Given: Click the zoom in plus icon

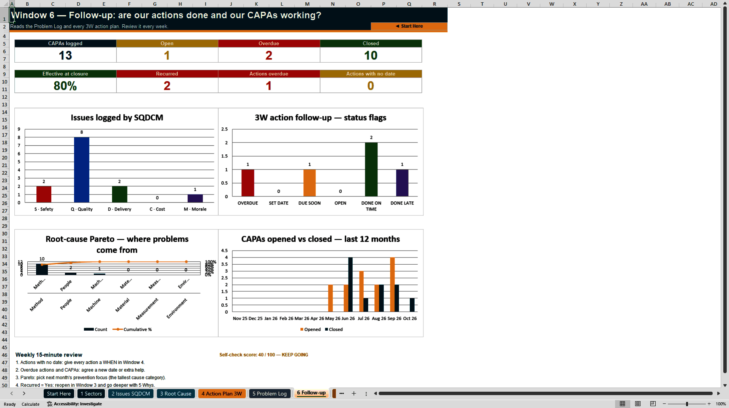Looking at the screenshot, I should 709,404.
